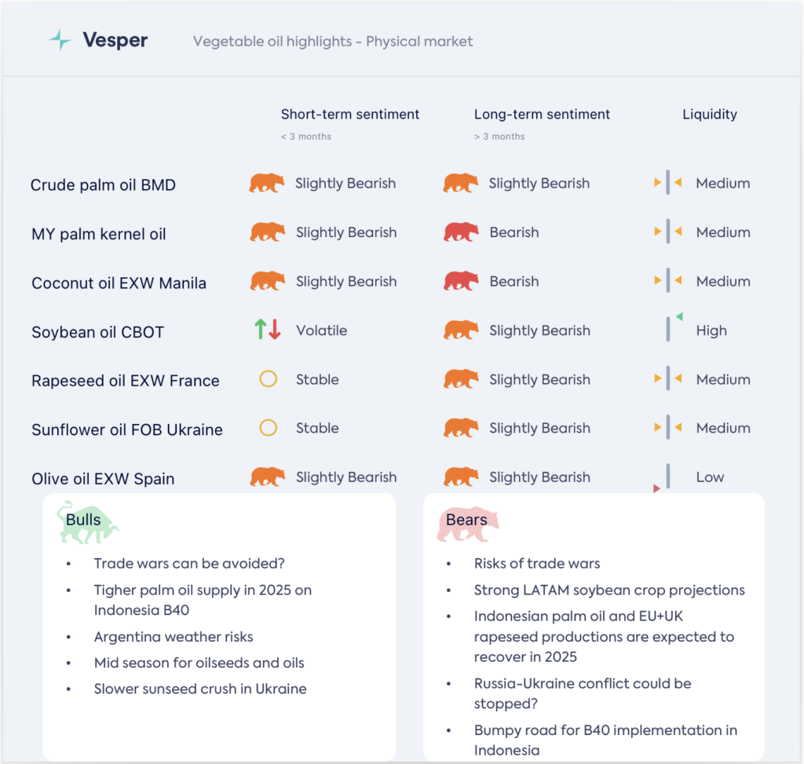Click the liquidity gauge for Crude palm oil
The width and height of the screenshot is (804, 764).
(667, 183)
